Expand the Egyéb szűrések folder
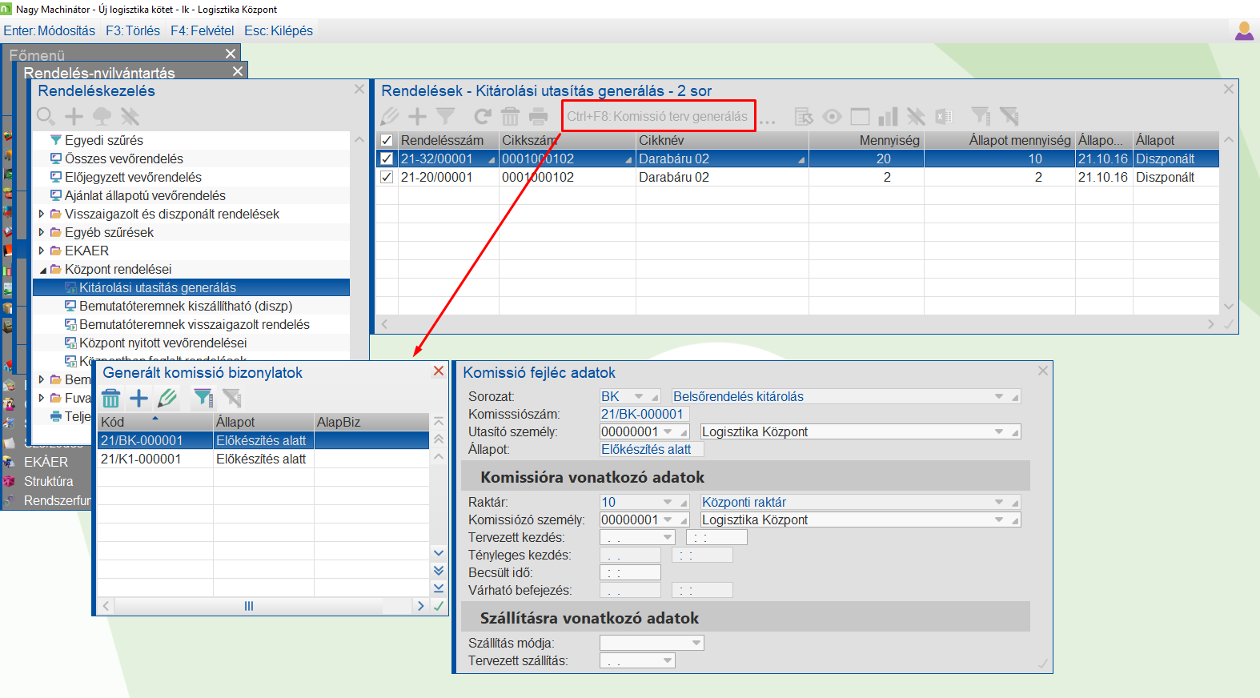Image resolution: width=1260 pixels, height=698 pixels. click(x=42, y=232)
